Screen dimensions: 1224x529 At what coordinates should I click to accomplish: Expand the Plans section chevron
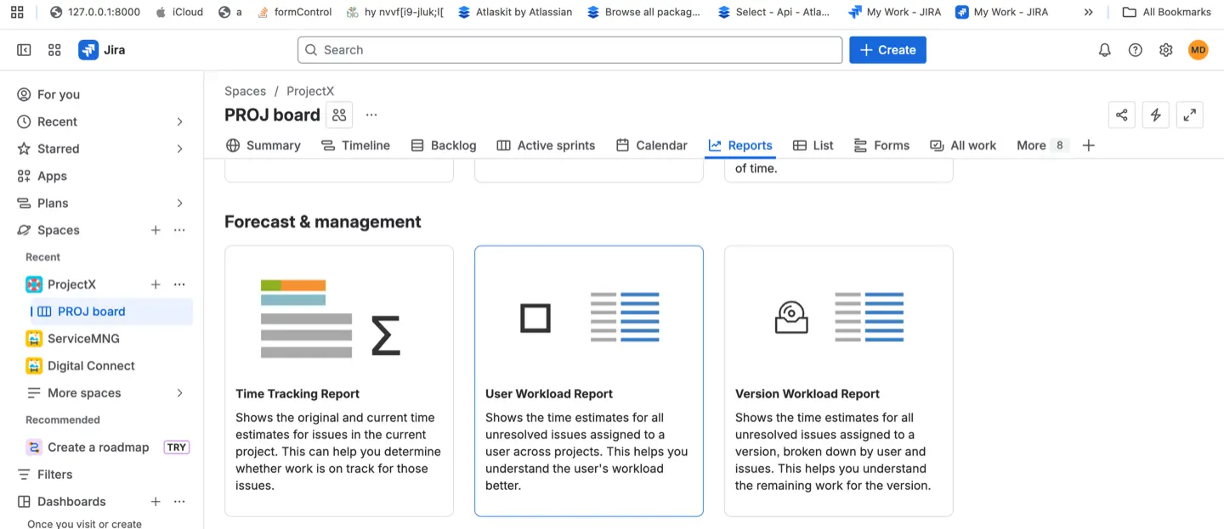(179, 203)
